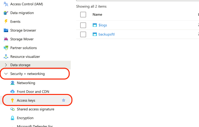This screenshot has width=199, height=127.
Task: Check the box for the $logs container
Action: coord(83,25)
